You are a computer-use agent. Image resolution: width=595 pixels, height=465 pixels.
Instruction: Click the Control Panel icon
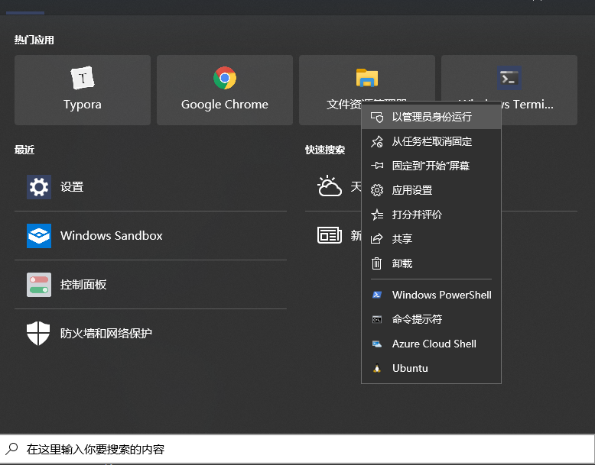tap(39, 285)
